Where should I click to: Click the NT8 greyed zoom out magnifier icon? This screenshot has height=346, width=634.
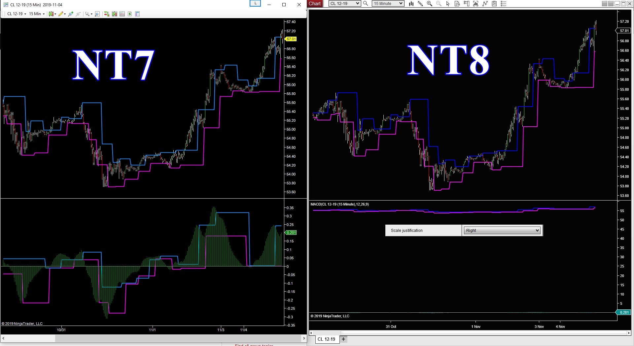[439, 4]
